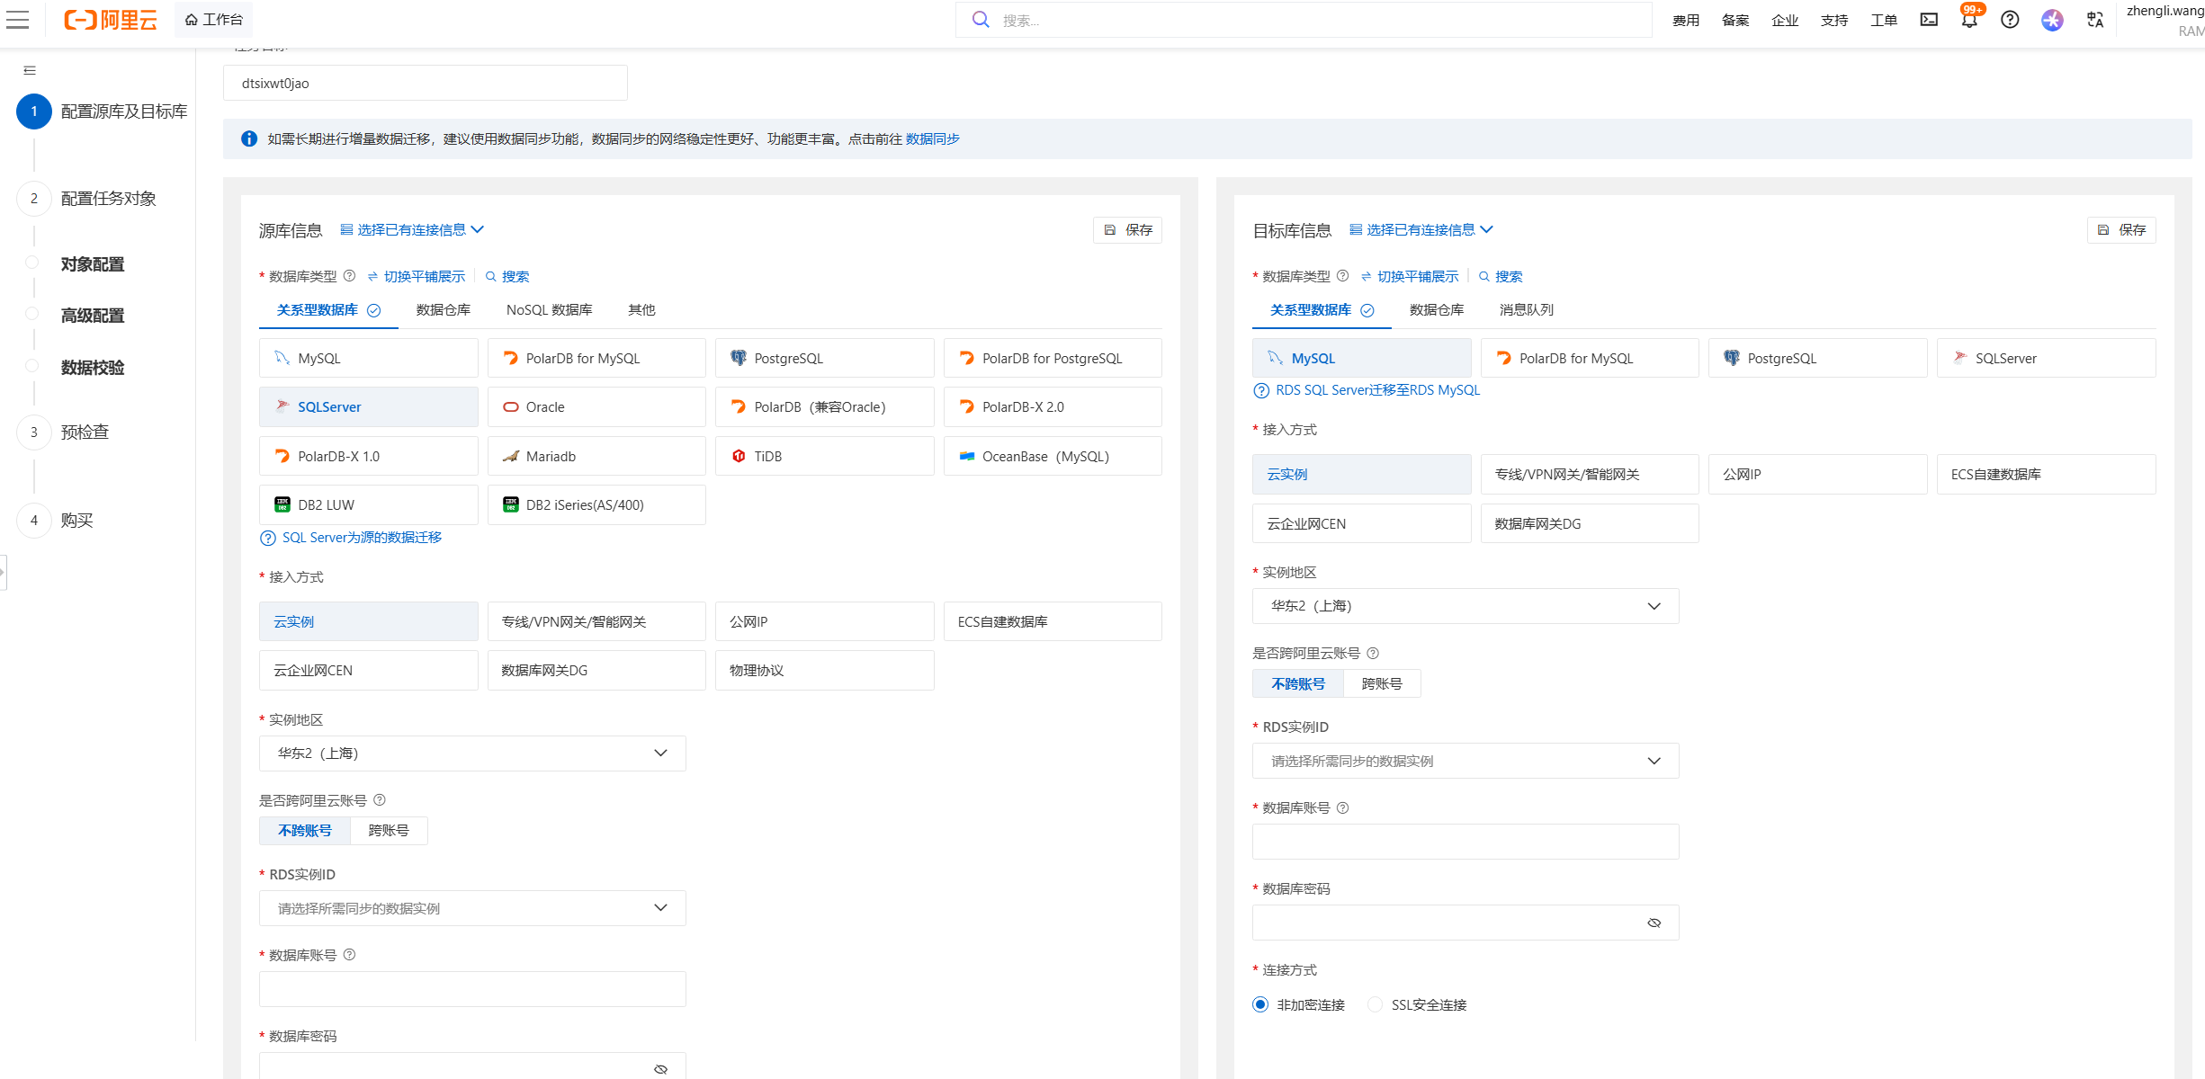Select source 跨账号 option
The image size is (2205, 1079).
tap(389, 831)
